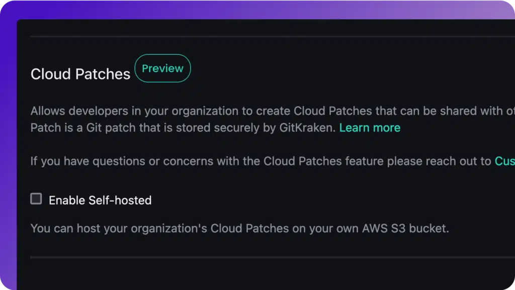Image resolution: width=515 pixels, height=290 pixels.
Task: Enable the Self-hosted checkbox
Action: [x=36, y=199]
